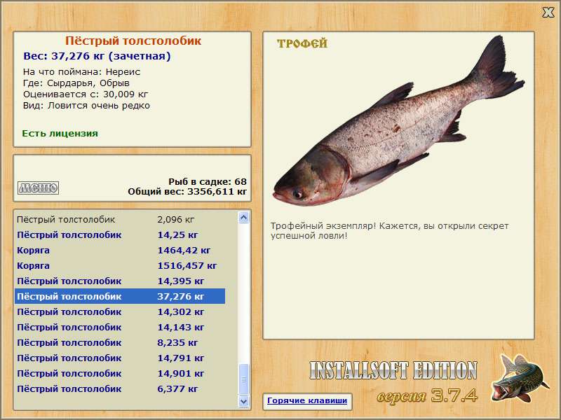
Task: Click the pike logo icon
Action: (x=519, y=381)
